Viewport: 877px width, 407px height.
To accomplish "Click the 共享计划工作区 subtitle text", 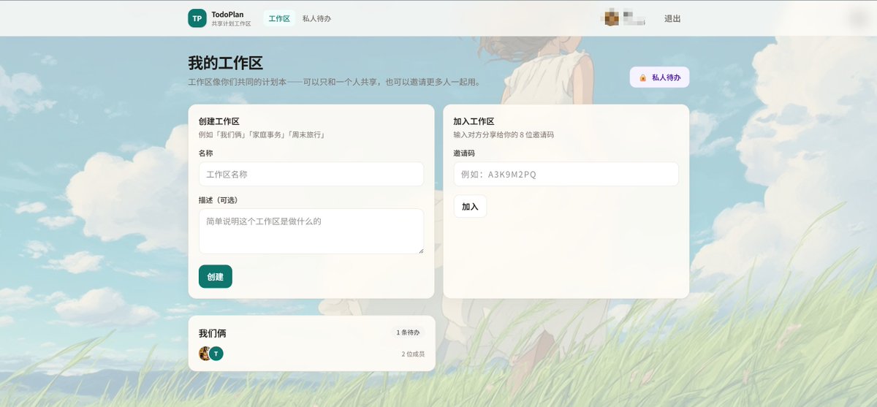I will point(231,24).
